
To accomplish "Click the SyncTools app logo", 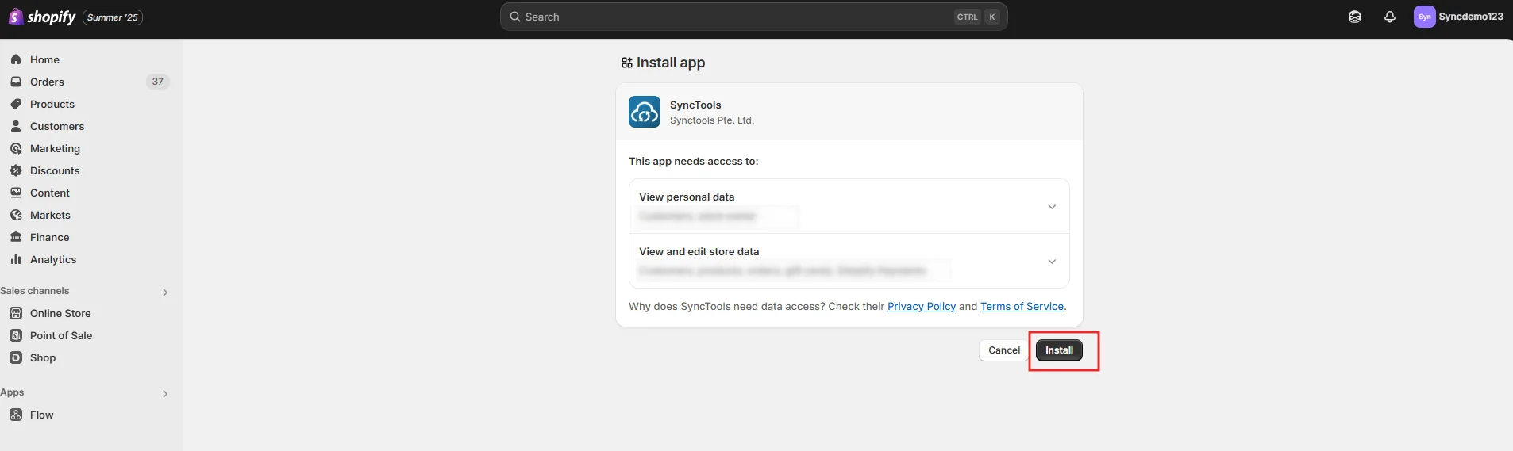I will [x=644, y=112].
